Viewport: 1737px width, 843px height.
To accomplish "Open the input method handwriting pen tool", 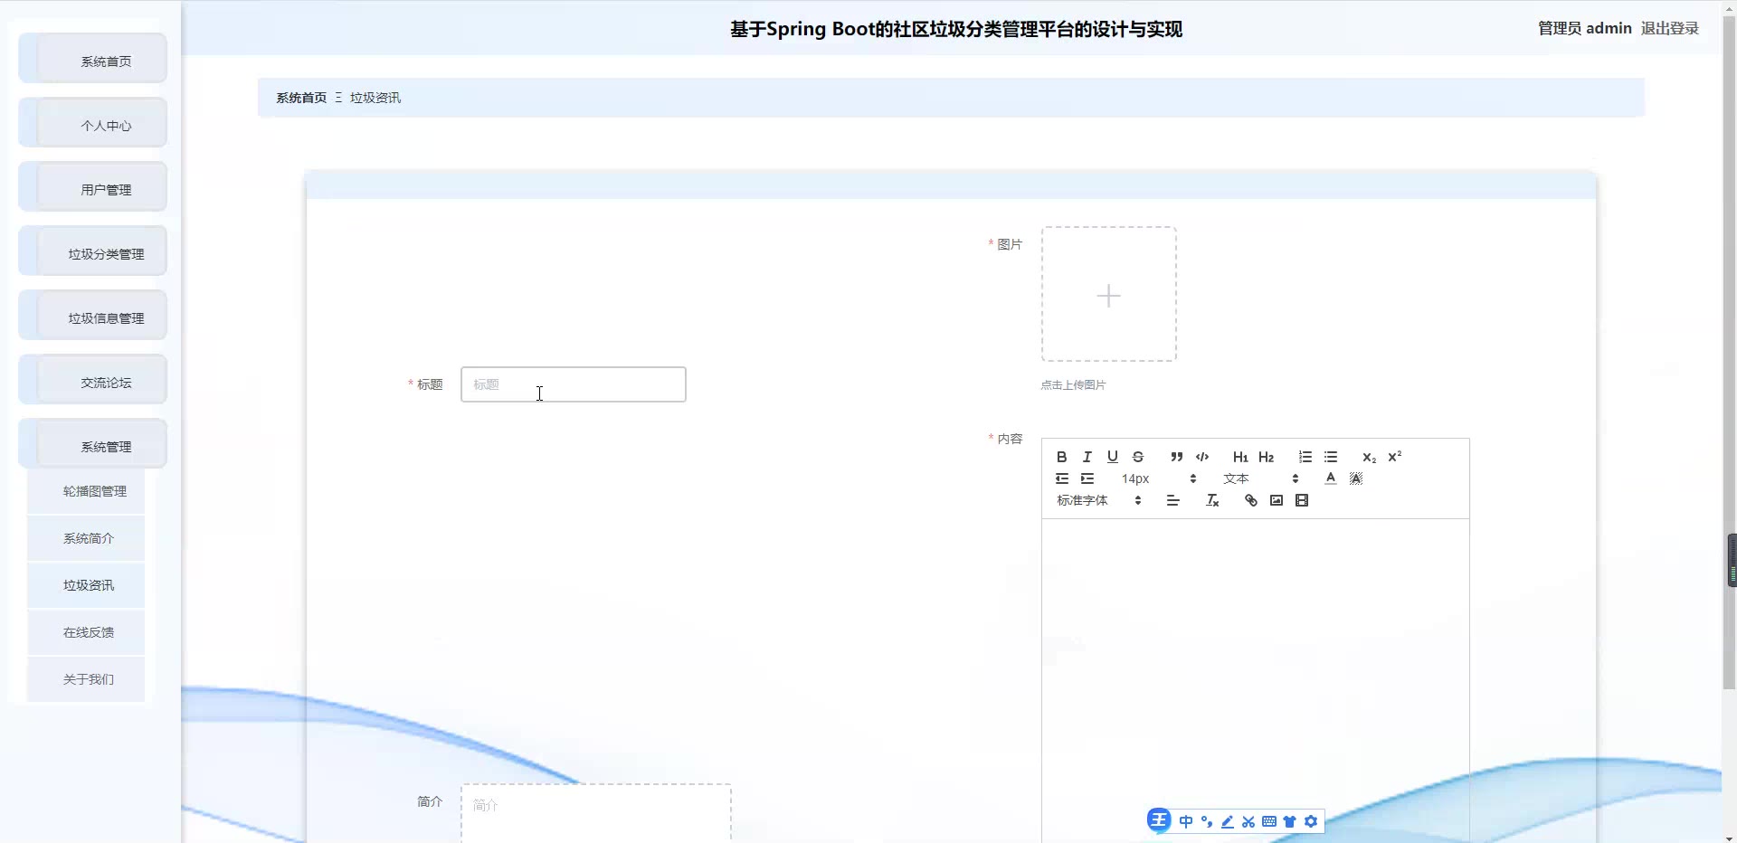I will click(x=1228, y=821).
